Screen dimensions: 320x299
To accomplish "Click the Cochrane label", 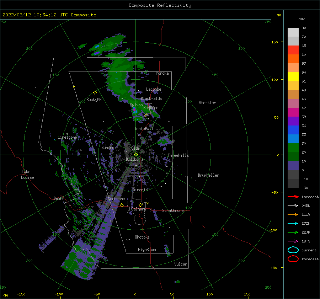I will pos(116,199).
